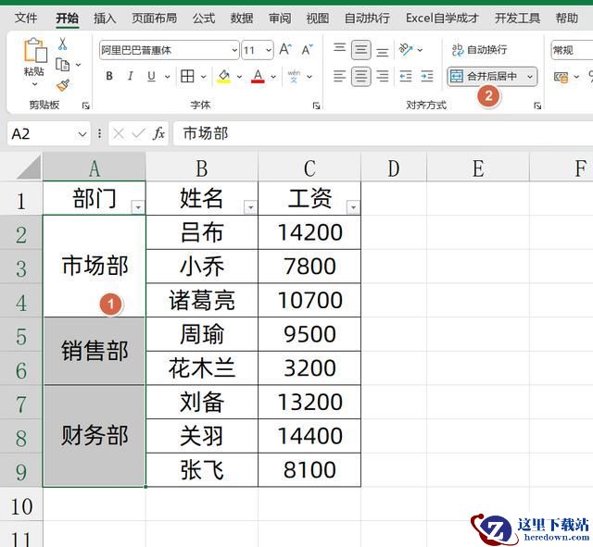Switch to the 开发工具 tab
Screen dimensions: 593x547
coord(517,18)
